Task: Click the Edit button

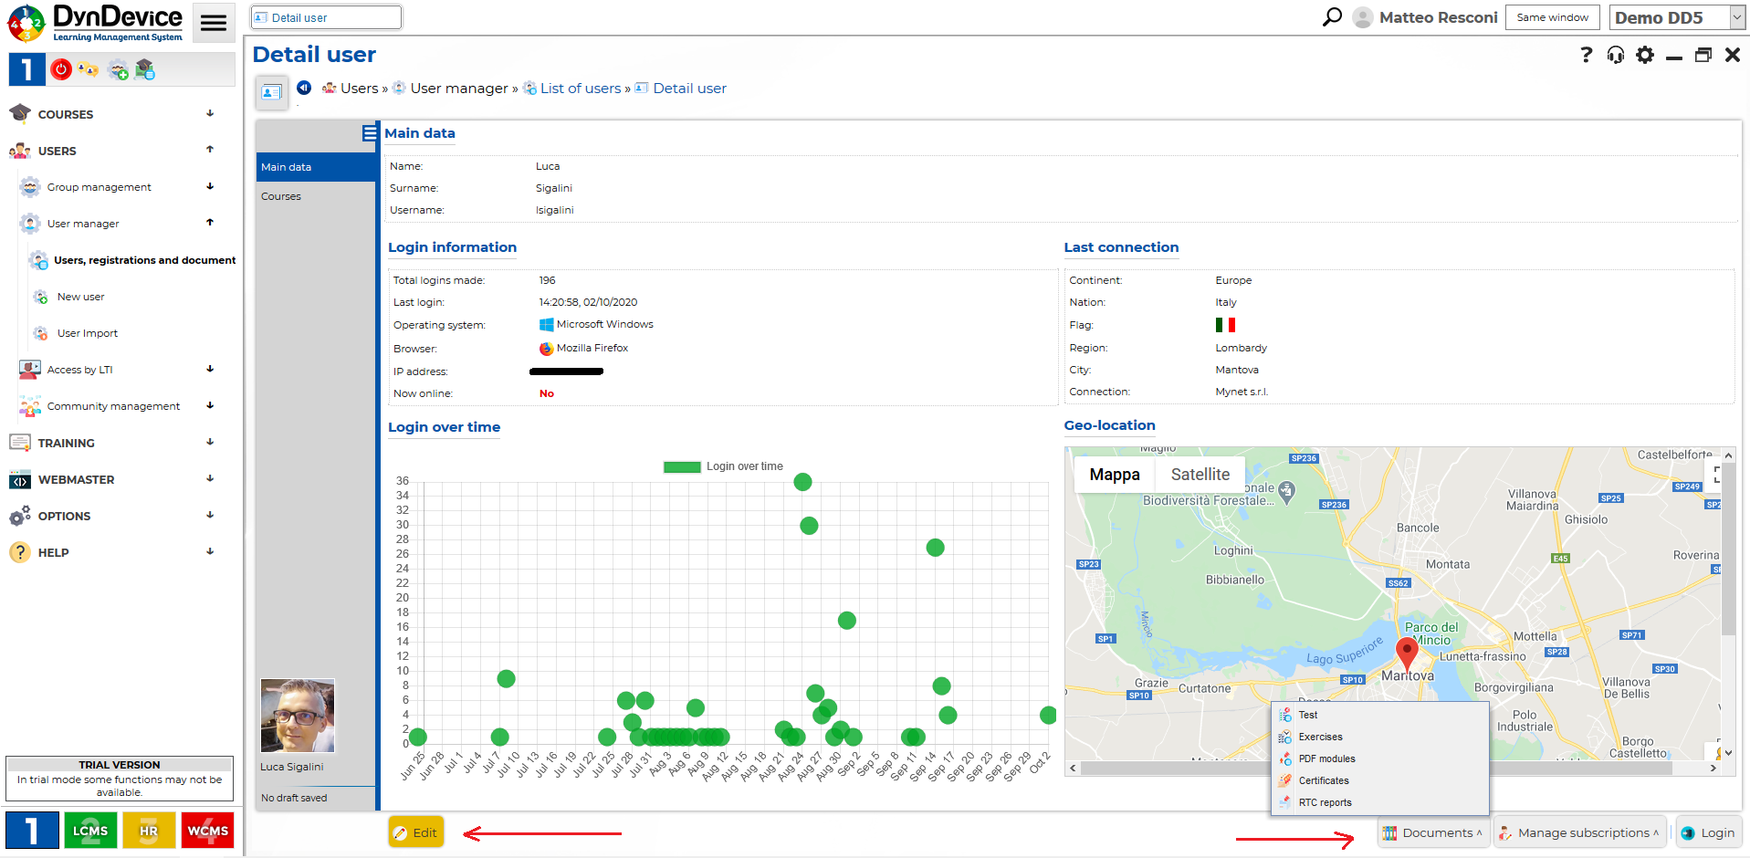Action: 416,832
